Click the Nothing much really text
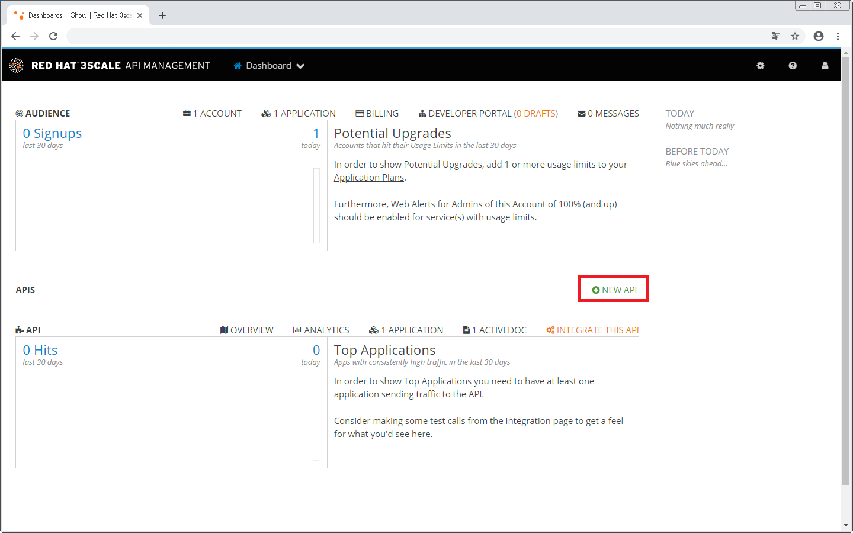This screenshot has width=853, height=533. coord(700,126)
